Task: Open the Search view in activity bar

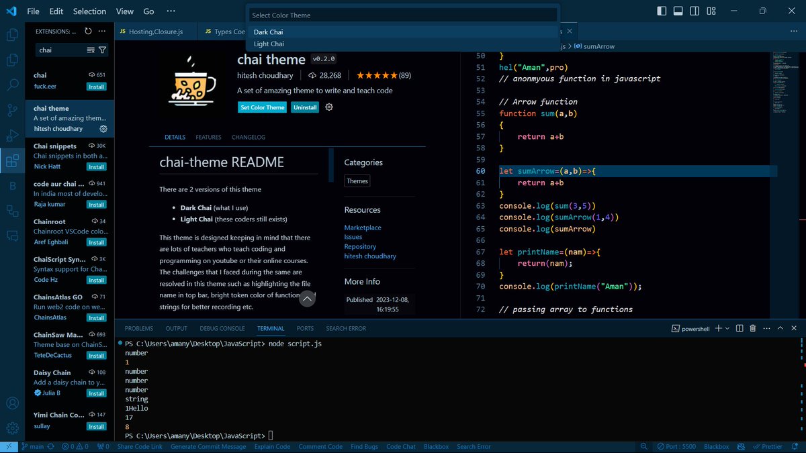Action: tap(12, 85)
